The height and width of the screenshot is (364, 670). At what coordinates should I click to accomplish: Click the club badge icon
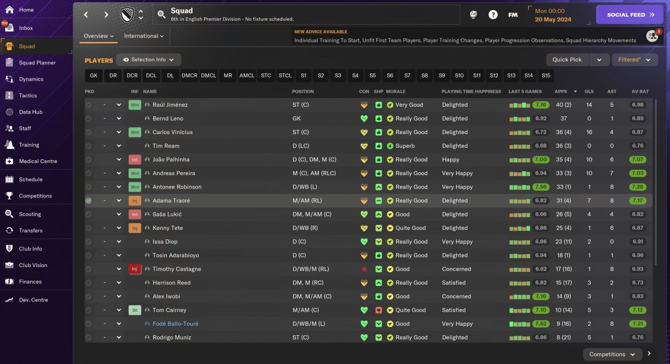[127, 15]
